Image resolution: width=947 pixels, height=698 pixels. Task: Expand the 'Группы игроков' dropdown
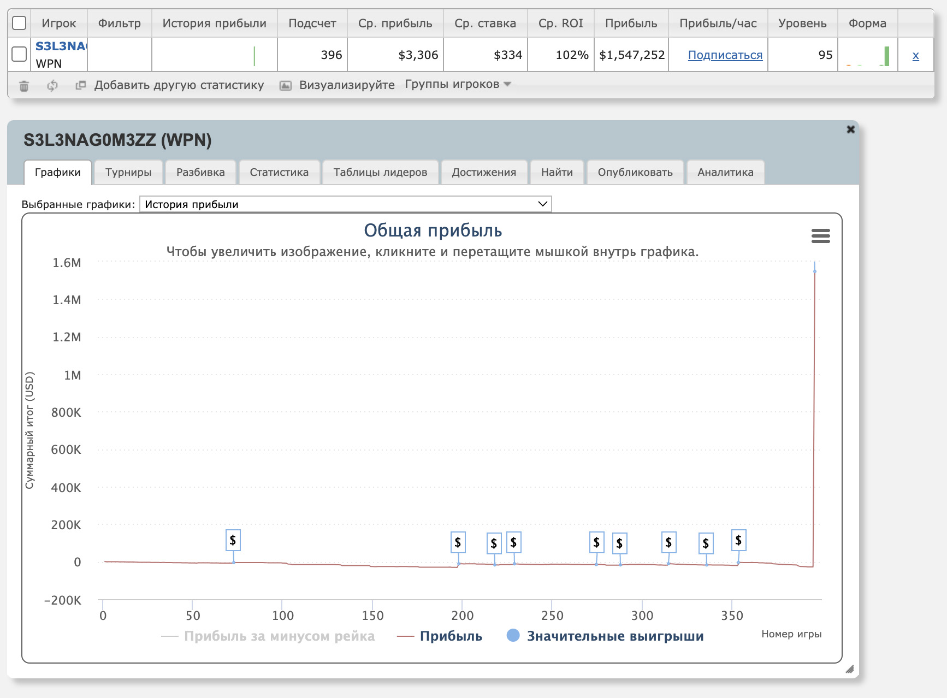pyautogui.click(x=458, y=84)
